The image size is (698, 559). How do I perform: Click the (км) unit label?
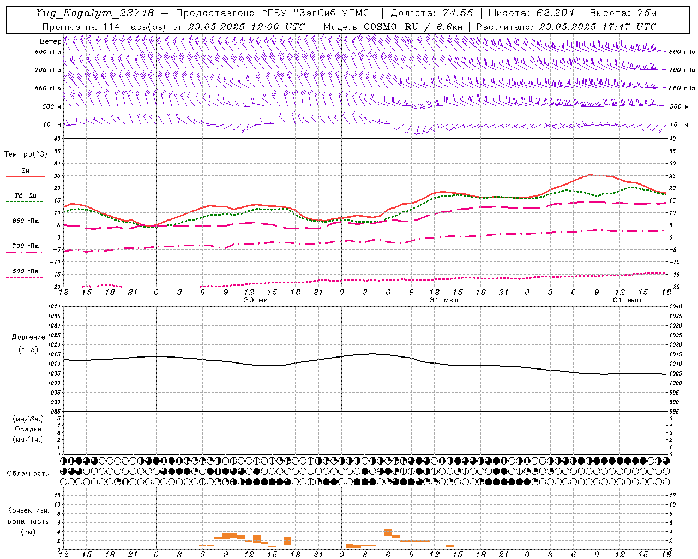tap(28, 532)
